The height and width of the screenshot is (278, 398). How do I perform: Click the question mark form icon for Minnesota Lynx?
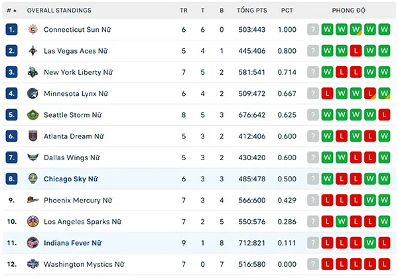pyautogui.click(x=312, y=93)
